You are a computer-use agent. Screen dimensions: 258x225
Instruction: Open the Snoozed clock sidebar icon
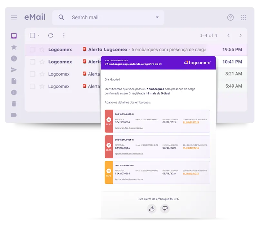pyautogui.click(x=14, y=59)
